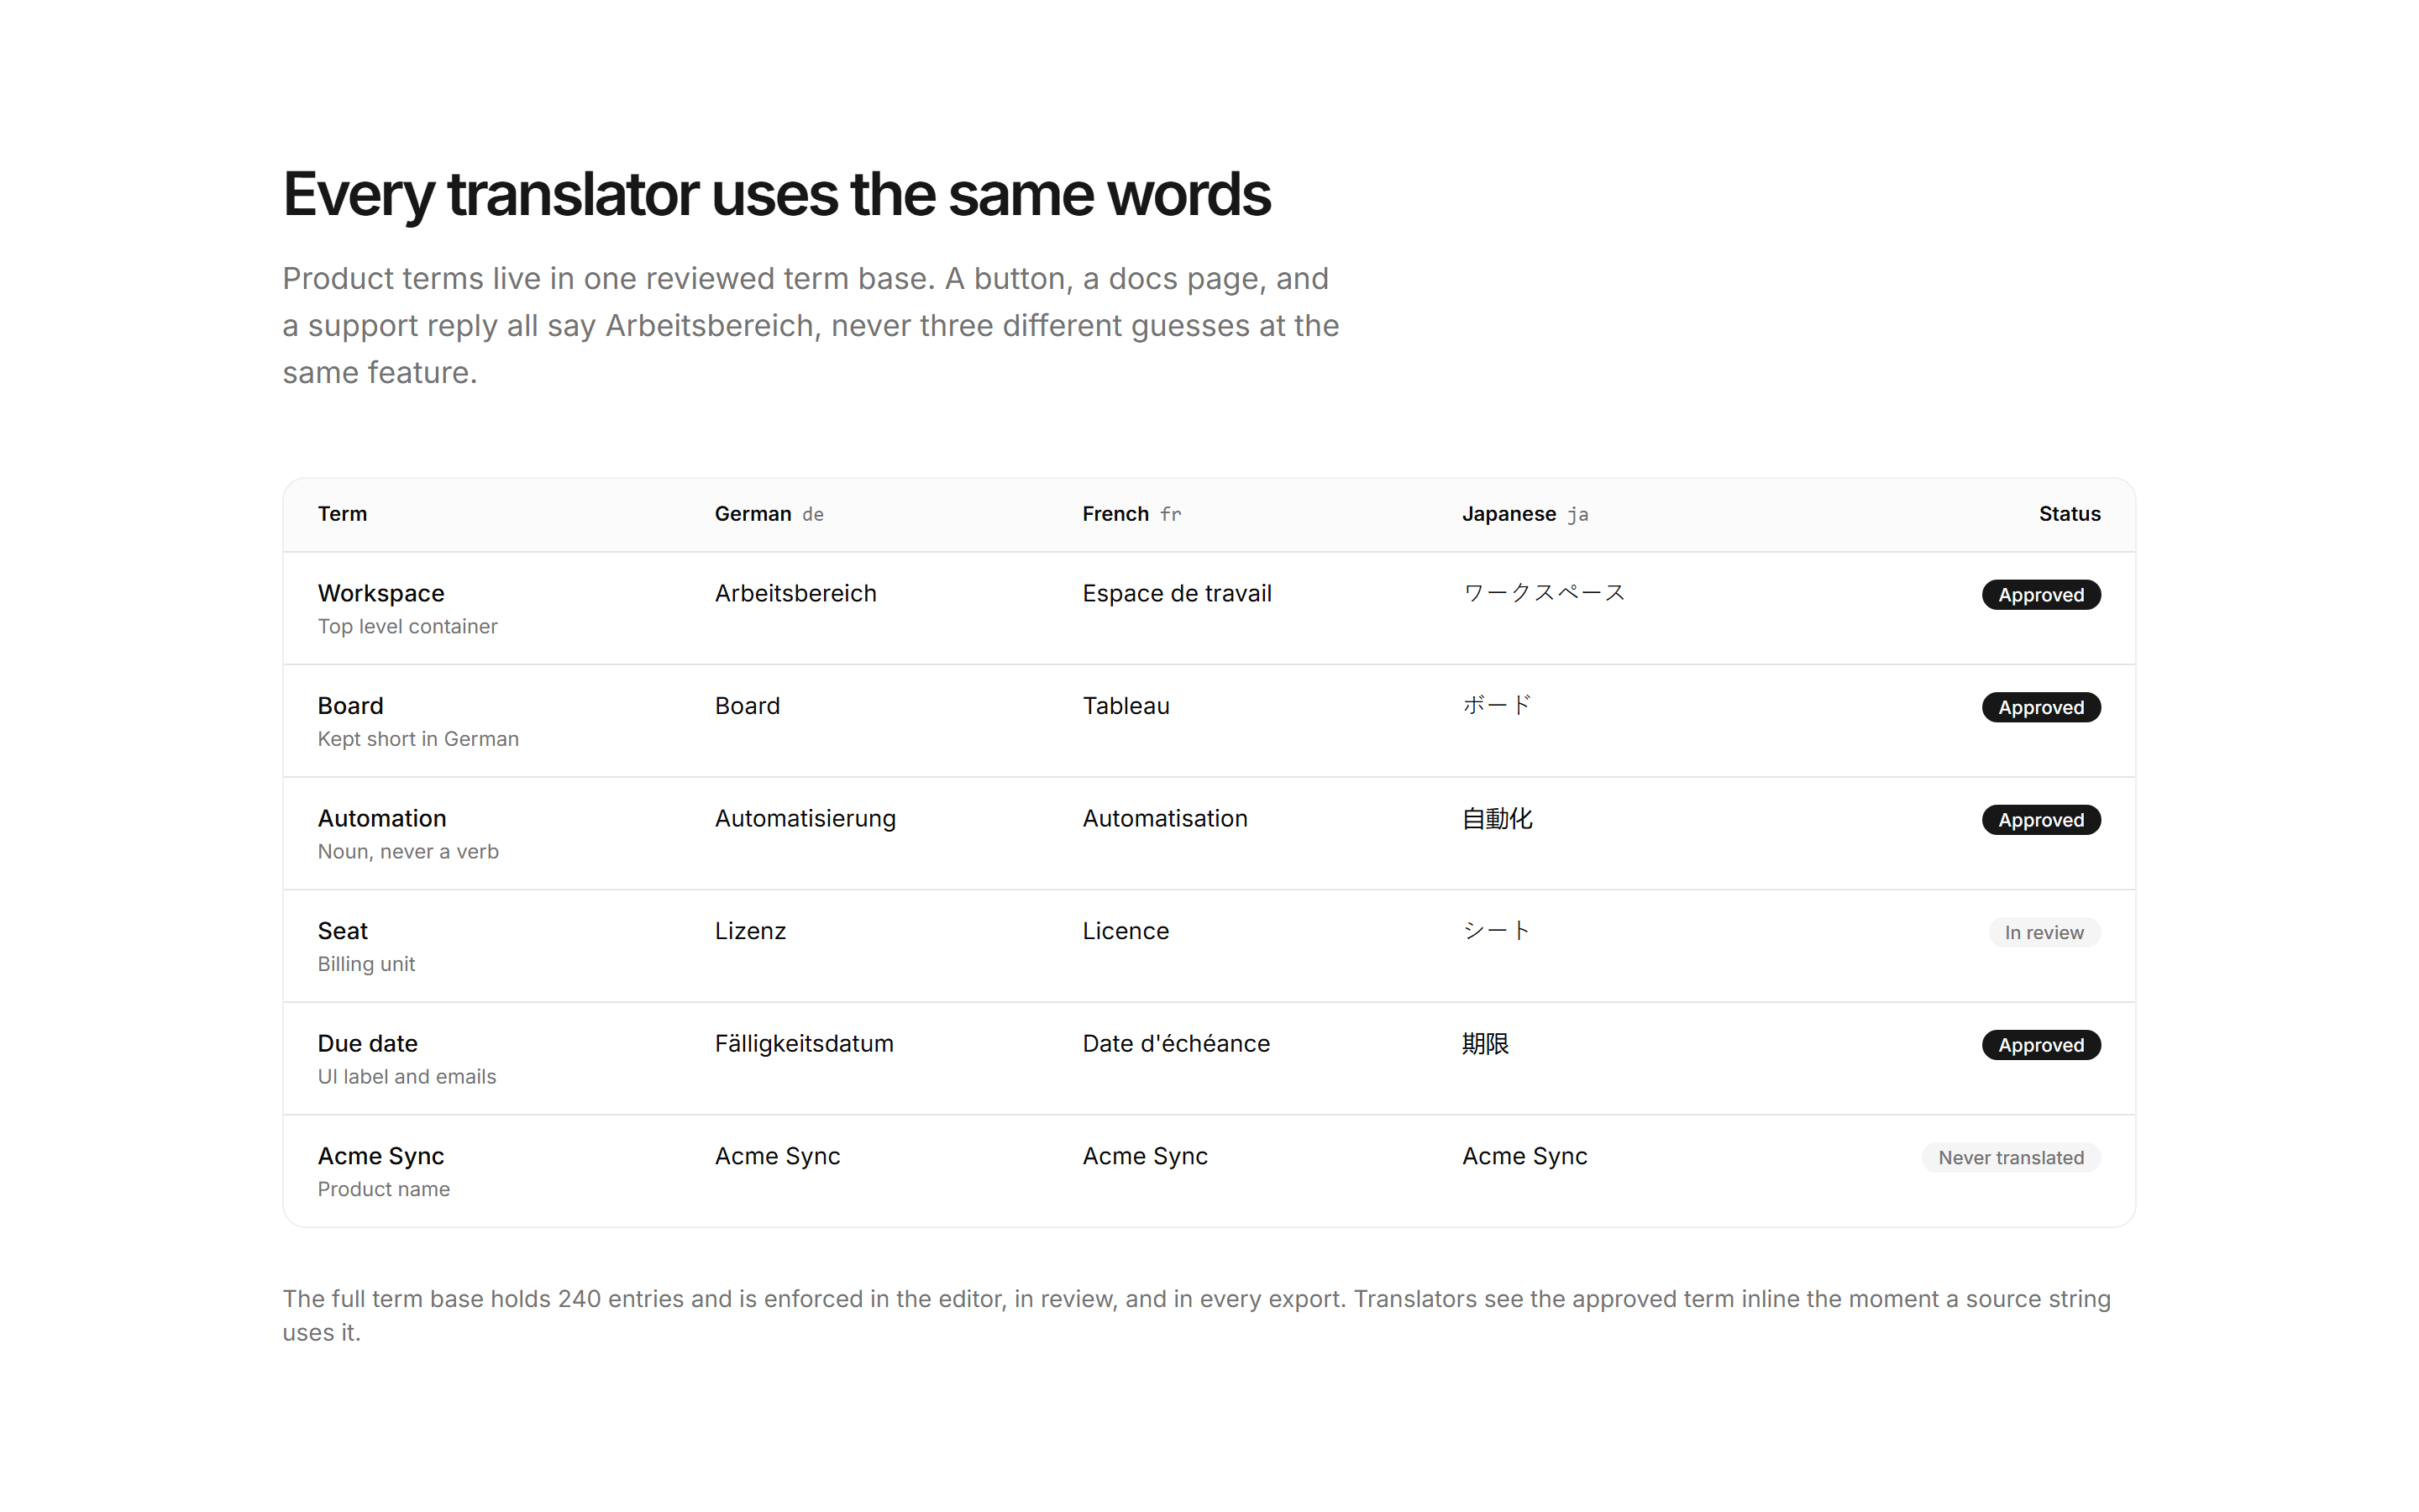Click the Board entry in the Term column

pyautogui.click(x=350, y=706)
